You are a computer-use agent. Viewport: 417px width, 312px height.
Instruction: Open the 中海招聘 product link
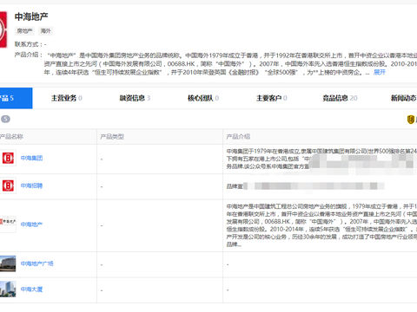point(31,185)
